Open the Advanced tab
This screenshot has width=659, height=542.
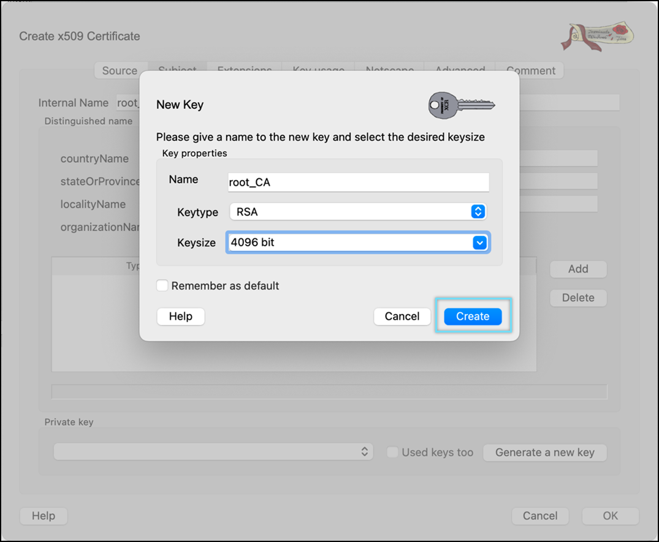pos(460,69)
